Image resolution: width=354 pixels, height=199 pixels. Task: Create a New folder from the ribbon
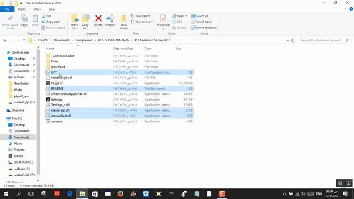[x=124, y=22]
